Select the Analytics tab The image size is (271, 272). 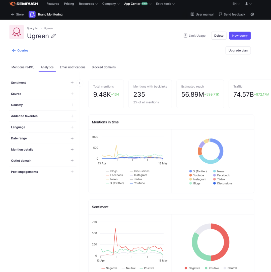click(x=47, y=67)
